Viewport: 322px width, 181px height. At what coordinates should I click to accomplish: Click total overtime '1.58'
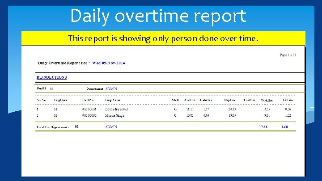(x=284, y=127)
